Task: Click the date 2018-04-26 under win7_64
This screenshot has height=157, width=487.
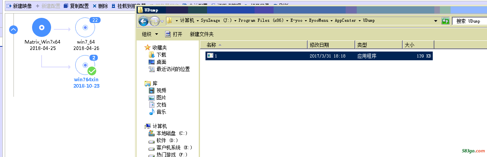Action: (86, 48)
